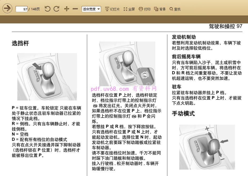248x176 pixels.
Task: Click the circled right-arrow navigation icon
Action: [x=7, y=9]
